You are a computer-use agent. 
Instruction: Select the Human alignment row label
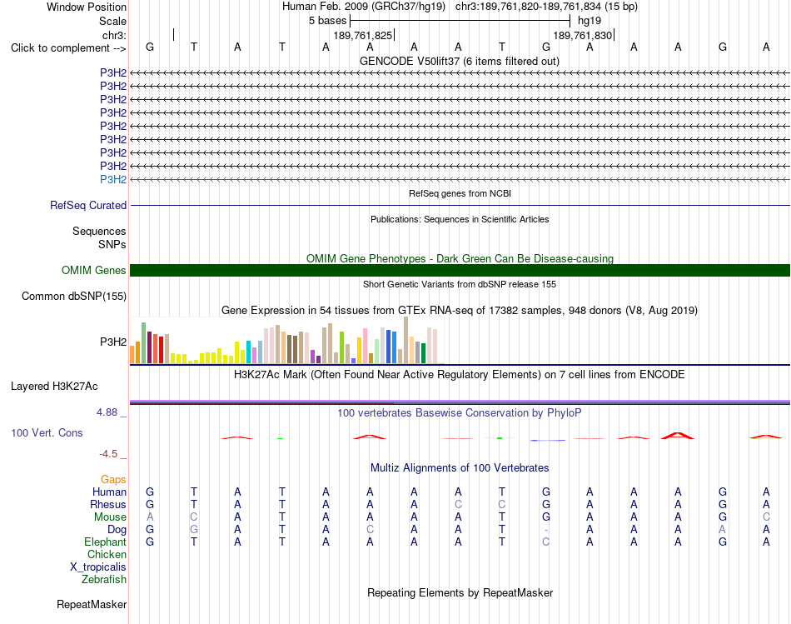(109, 492)
